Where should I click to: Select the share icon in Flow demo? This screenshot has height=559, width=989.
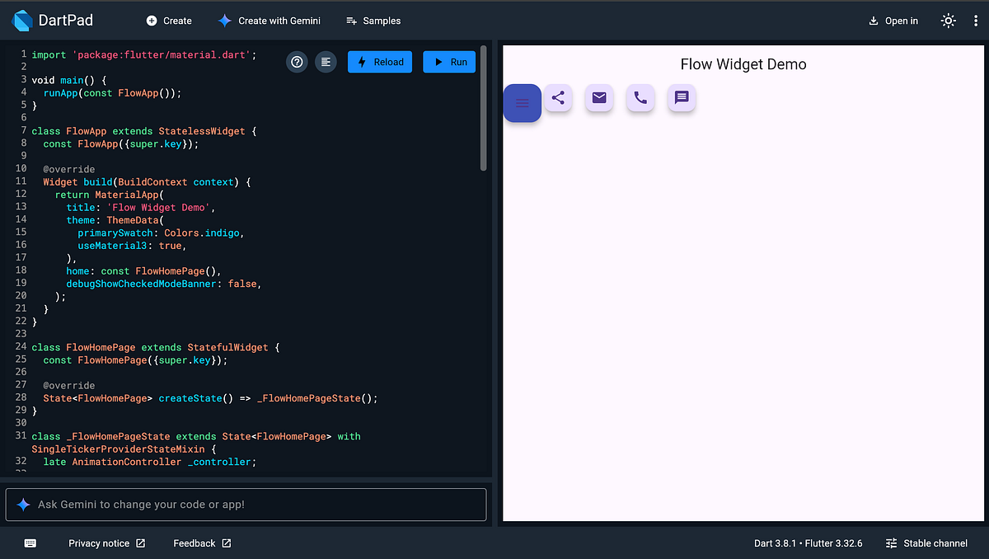(x=558, y=97)
